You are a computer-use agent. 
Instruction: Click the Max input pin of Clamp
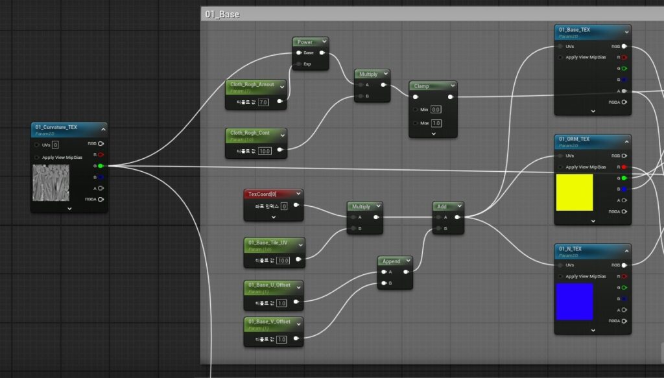click(416, 123)
